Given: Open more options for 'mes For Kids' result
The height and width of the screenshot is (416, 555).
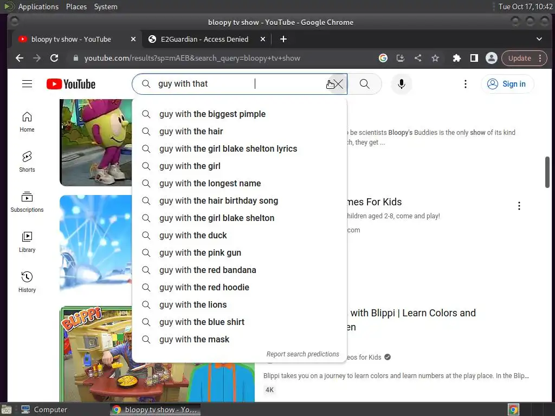Looking at the screenshot, I should 519,206.
